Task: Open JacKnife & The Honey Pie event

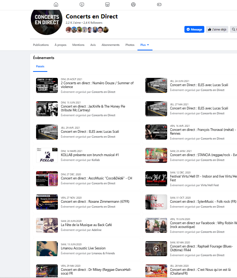Action: click(93, 108)
